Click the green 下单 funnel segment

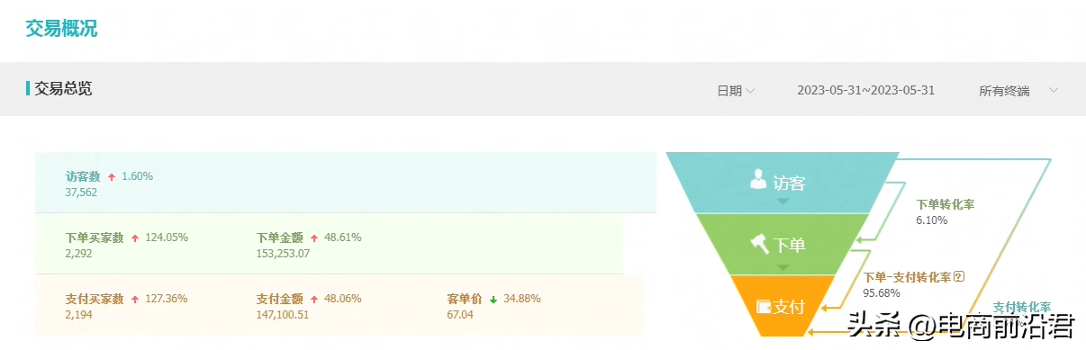click(x=782, y=244)
